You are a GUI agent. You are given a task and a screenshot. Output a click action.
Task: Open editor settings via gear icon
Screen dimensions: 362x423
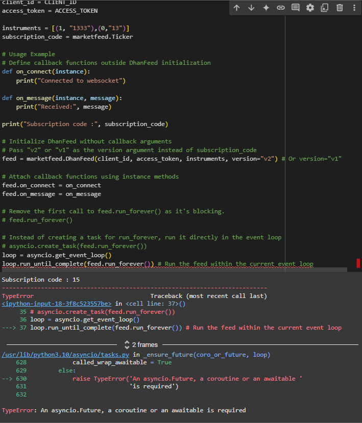(310, 8)
